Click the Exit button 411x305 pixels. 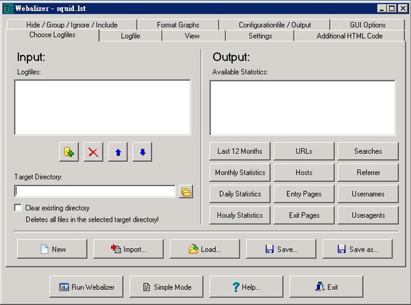click(x=326, y=287)
